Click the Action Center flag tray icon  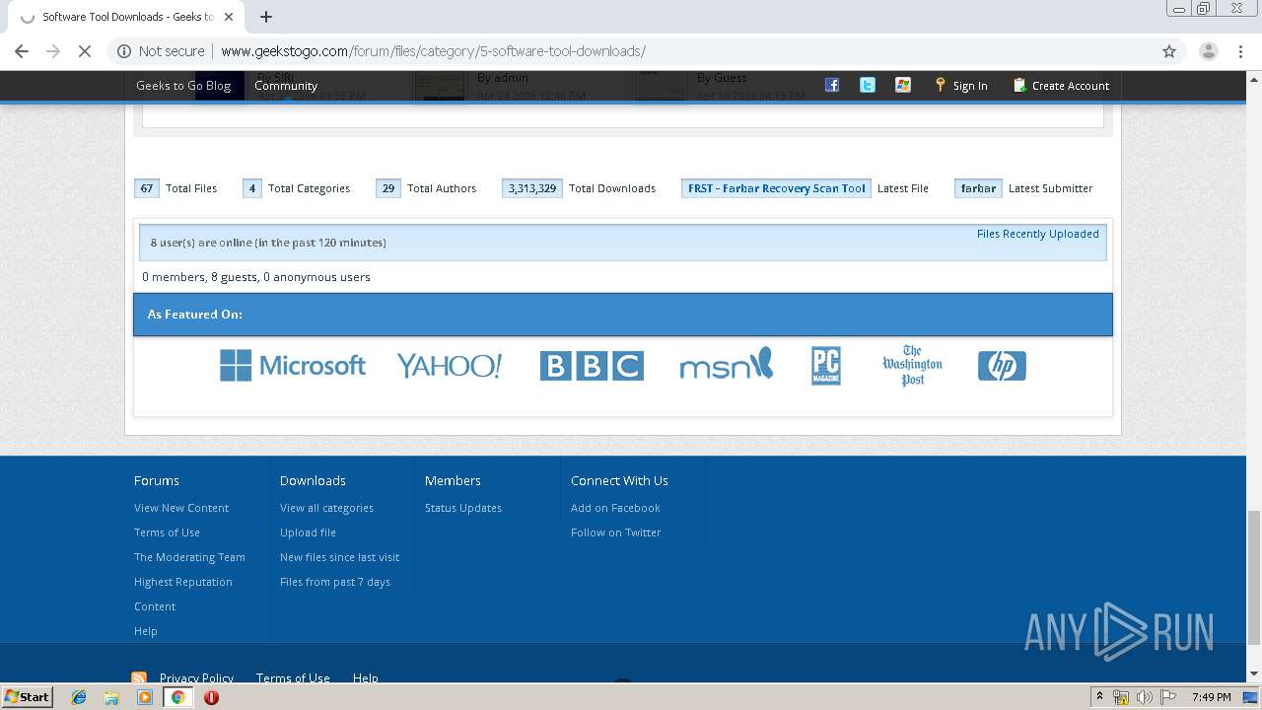point(1167,697)
